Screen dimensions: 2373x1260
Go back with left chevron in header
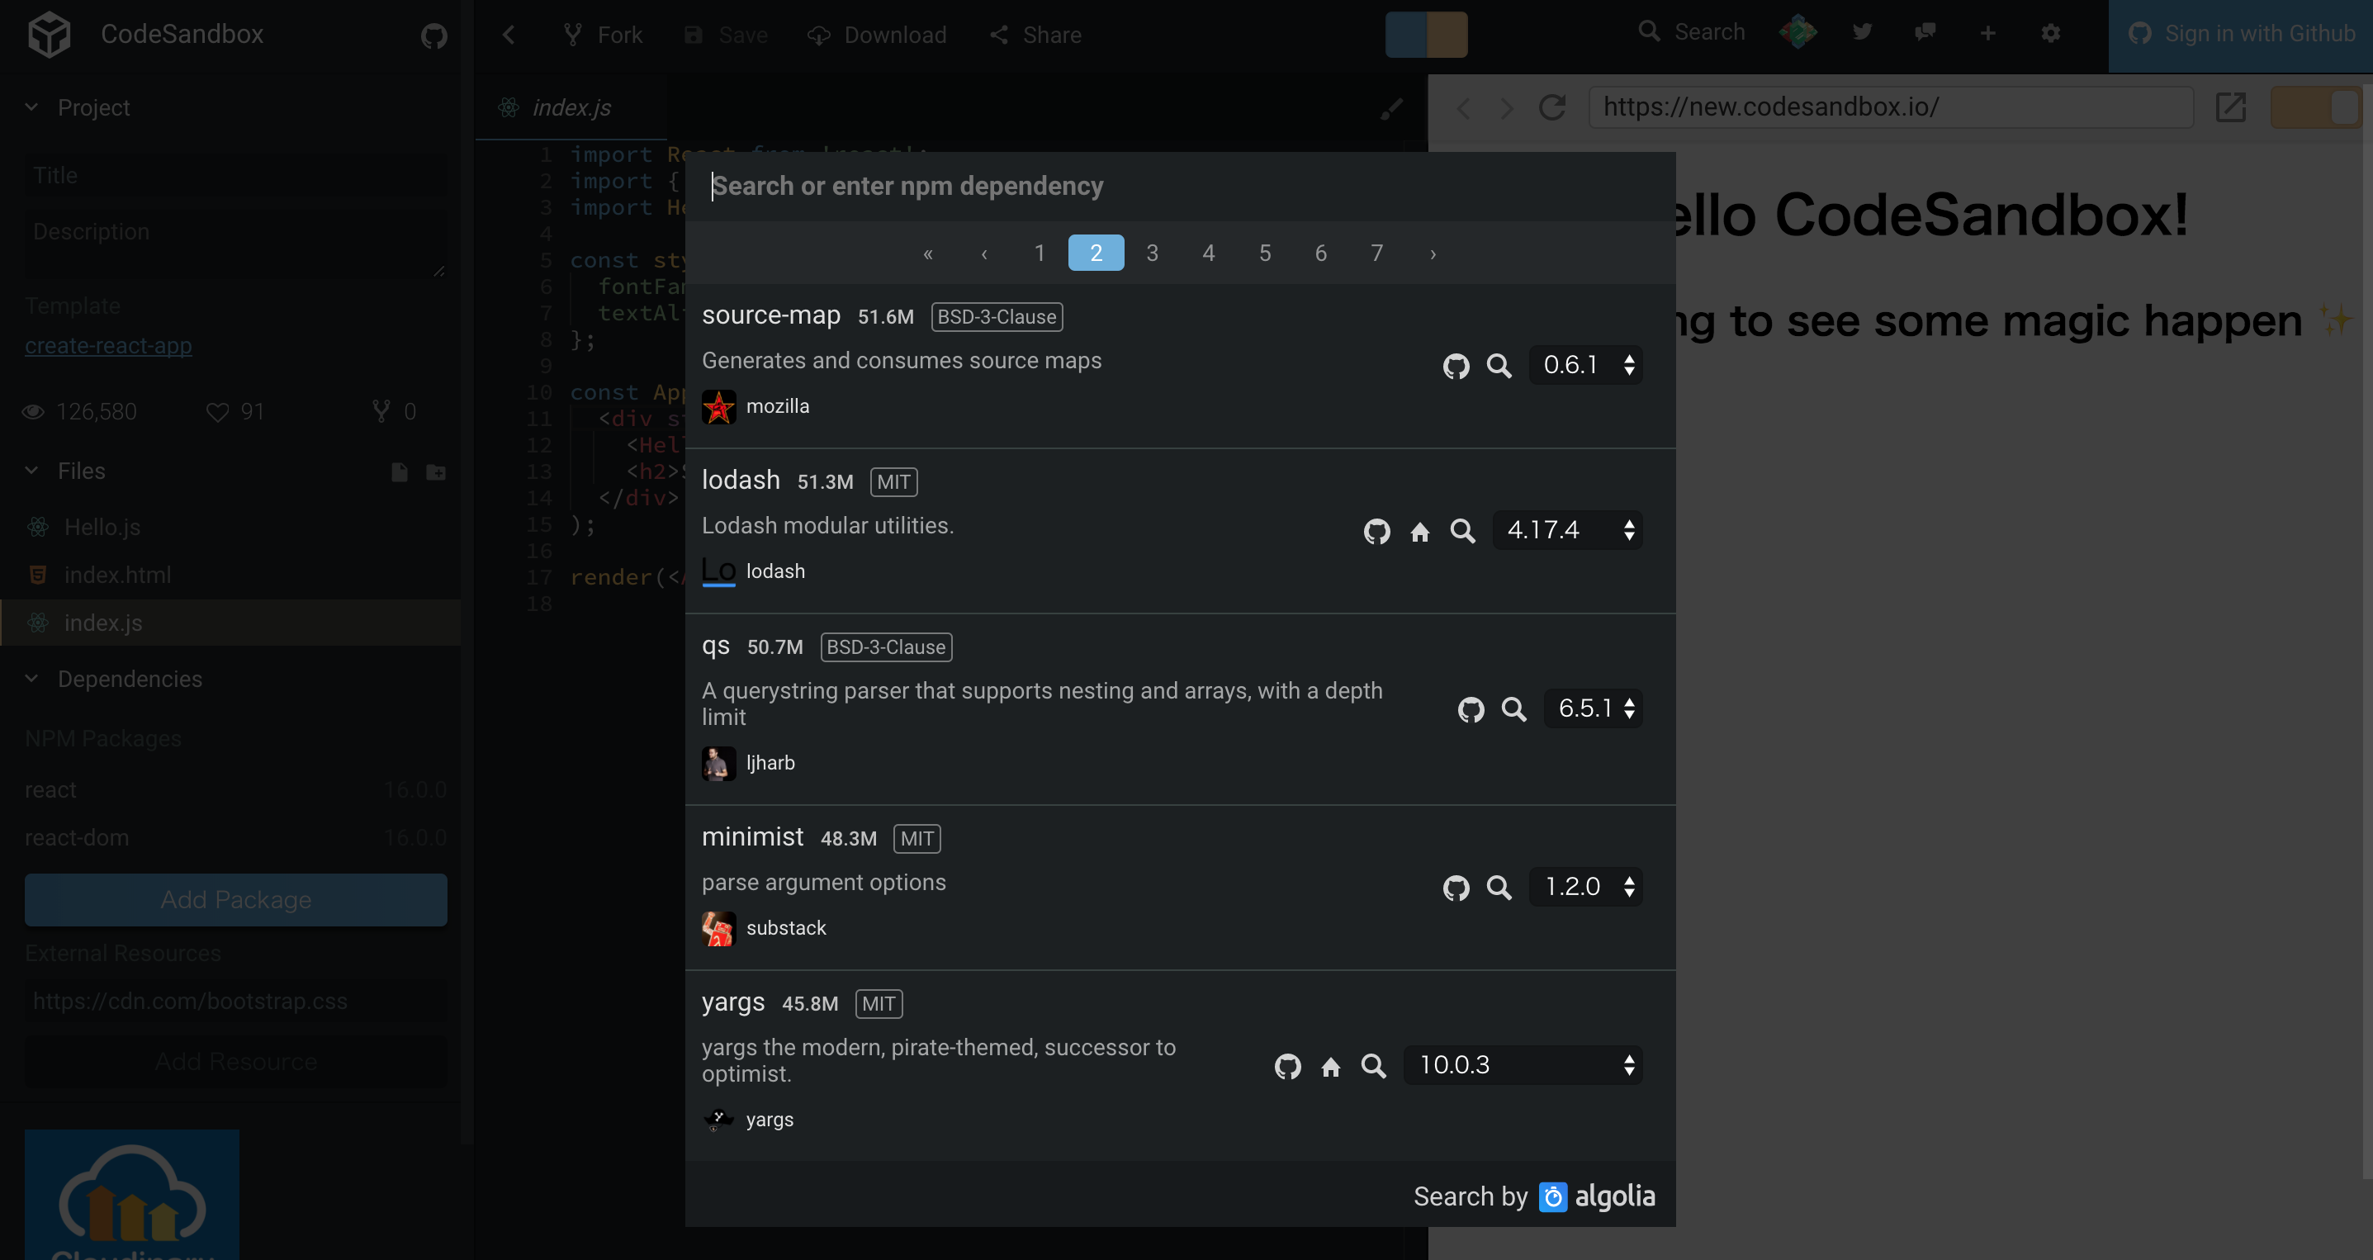[509, 34]
